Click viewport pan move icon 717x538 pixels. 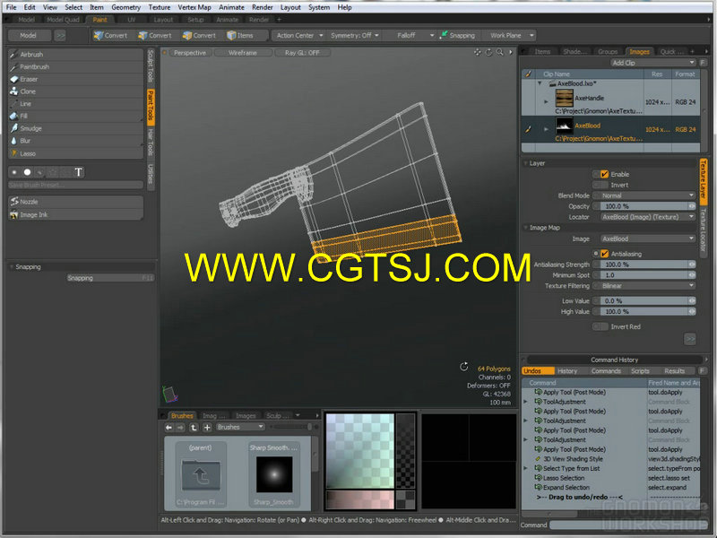click(478, 52)
